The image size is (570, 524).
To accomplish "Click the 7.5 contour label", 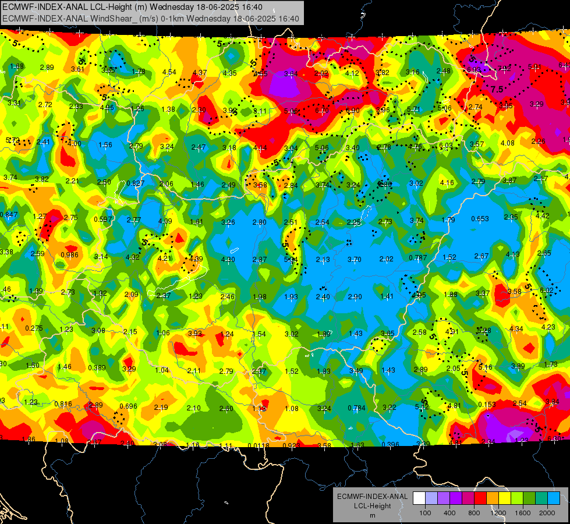I will [497, 90].
